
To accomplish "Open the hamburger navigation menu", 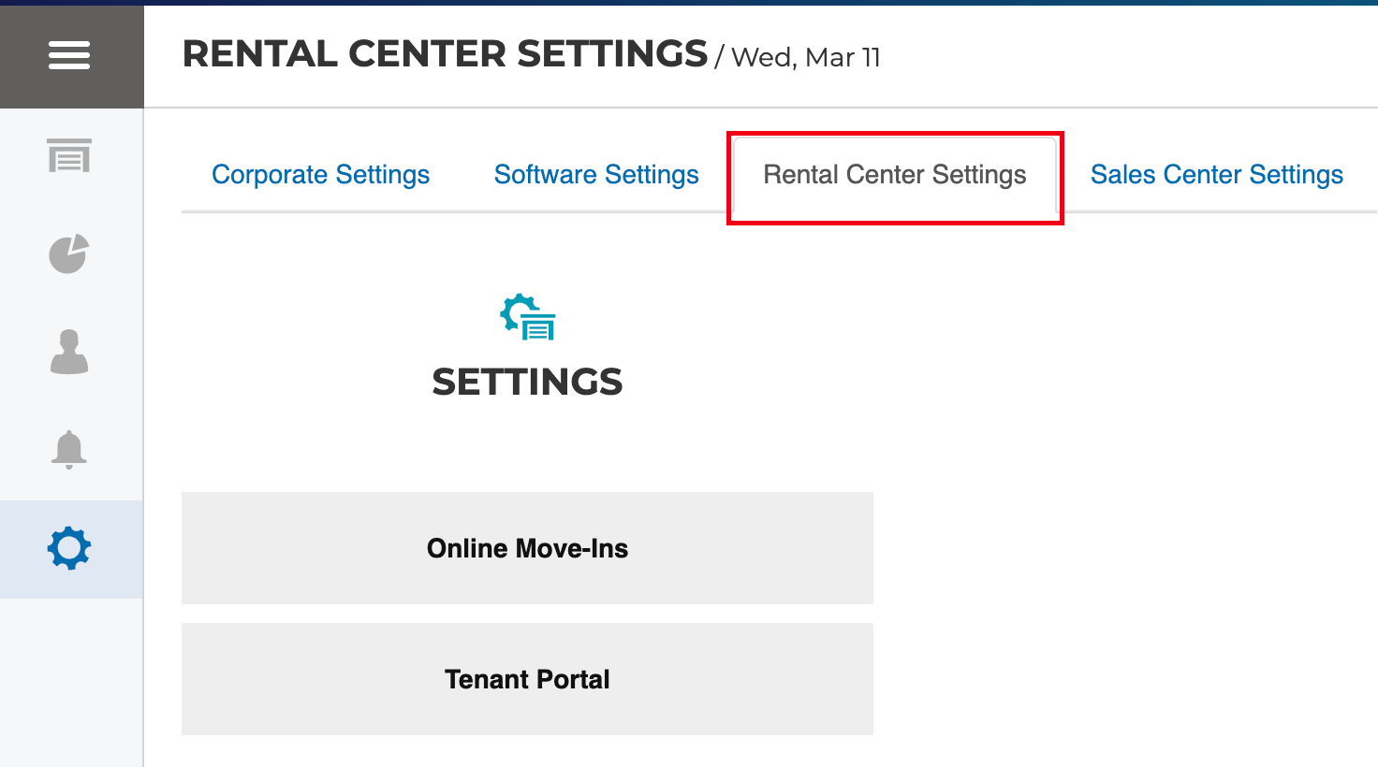I will [69, 55].
